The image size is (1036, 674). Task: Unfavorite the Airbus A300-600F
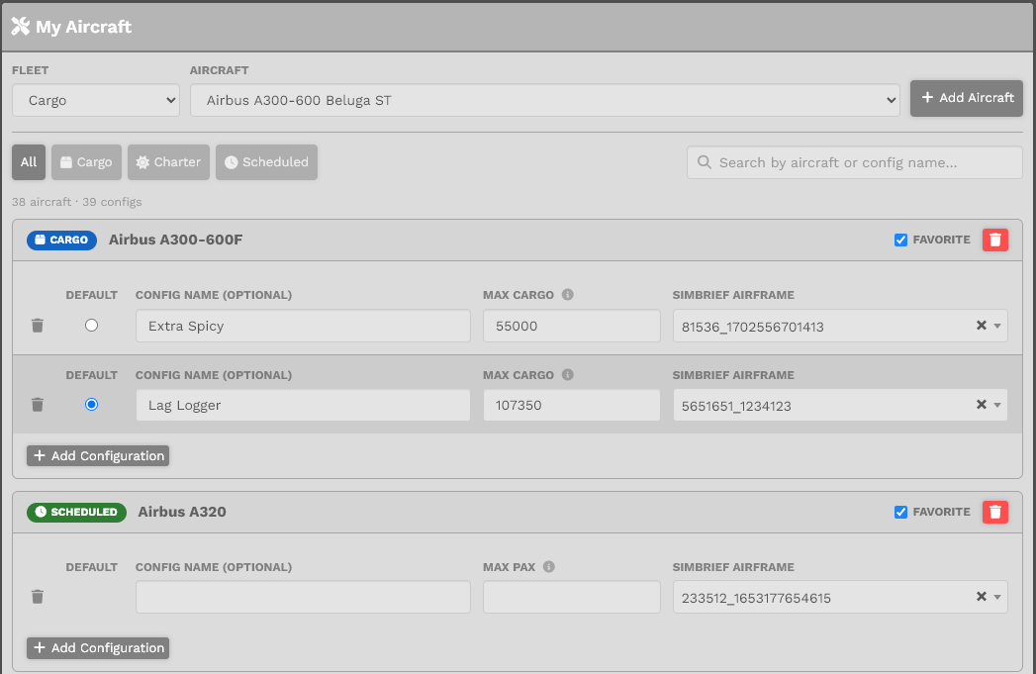click(900, 240)
